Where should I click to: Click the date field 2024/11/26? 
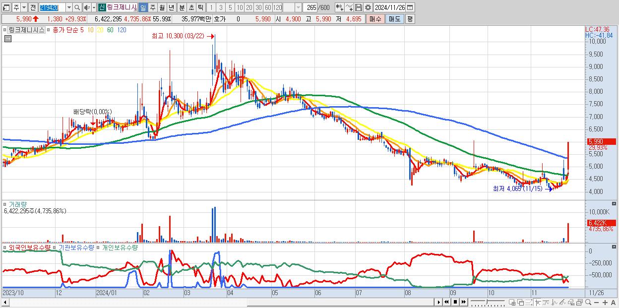[390, 7]
